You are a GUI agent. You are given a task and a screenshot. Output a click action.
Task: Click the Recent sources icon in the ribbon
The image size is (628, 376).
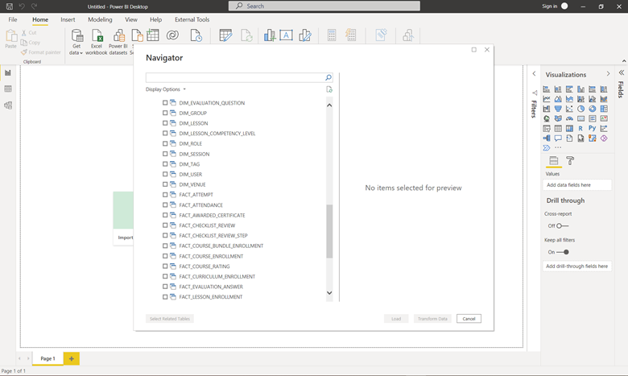point(196,35)
